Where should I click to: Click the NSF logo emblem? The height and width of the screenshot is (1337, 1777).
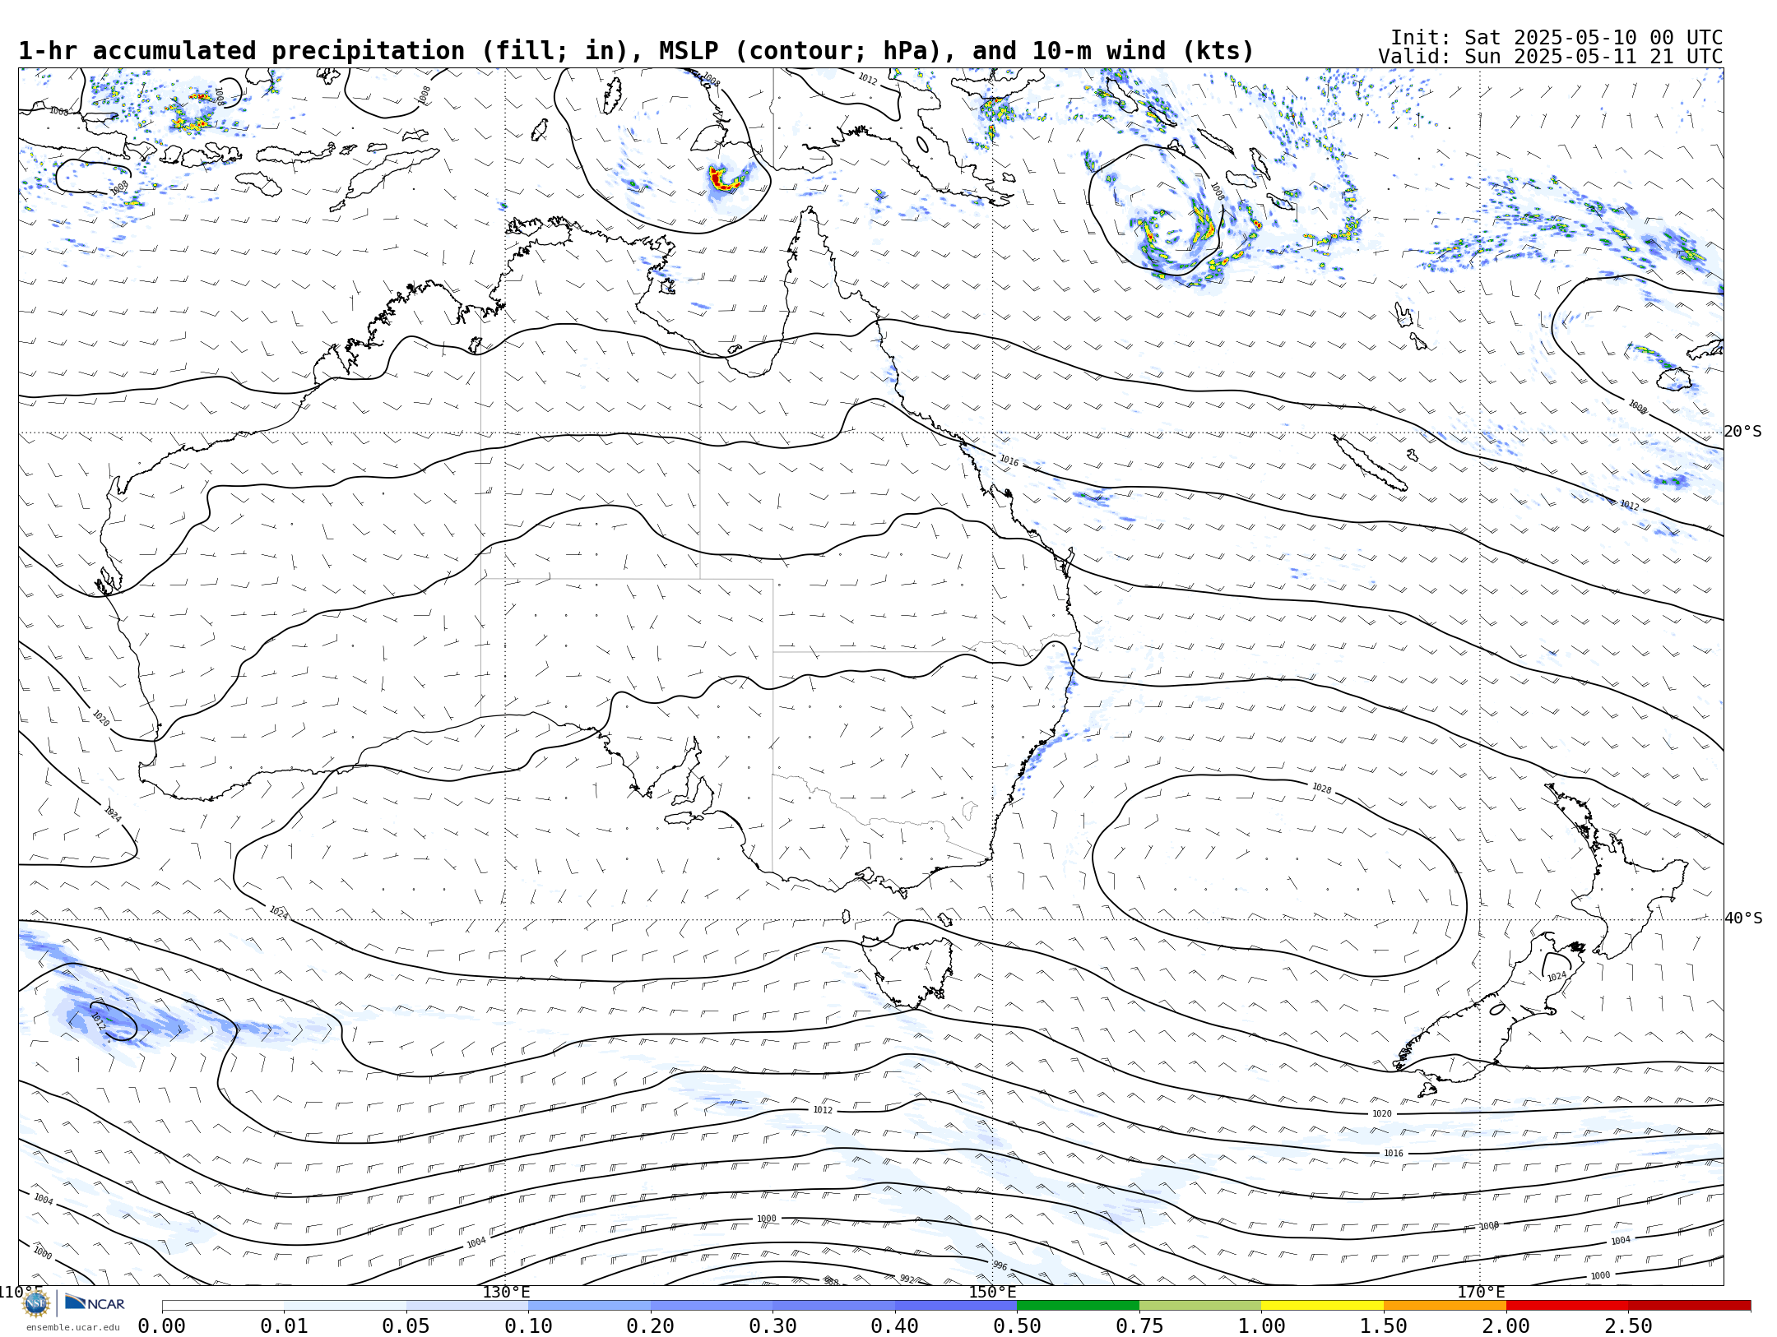click(36, 1303)
